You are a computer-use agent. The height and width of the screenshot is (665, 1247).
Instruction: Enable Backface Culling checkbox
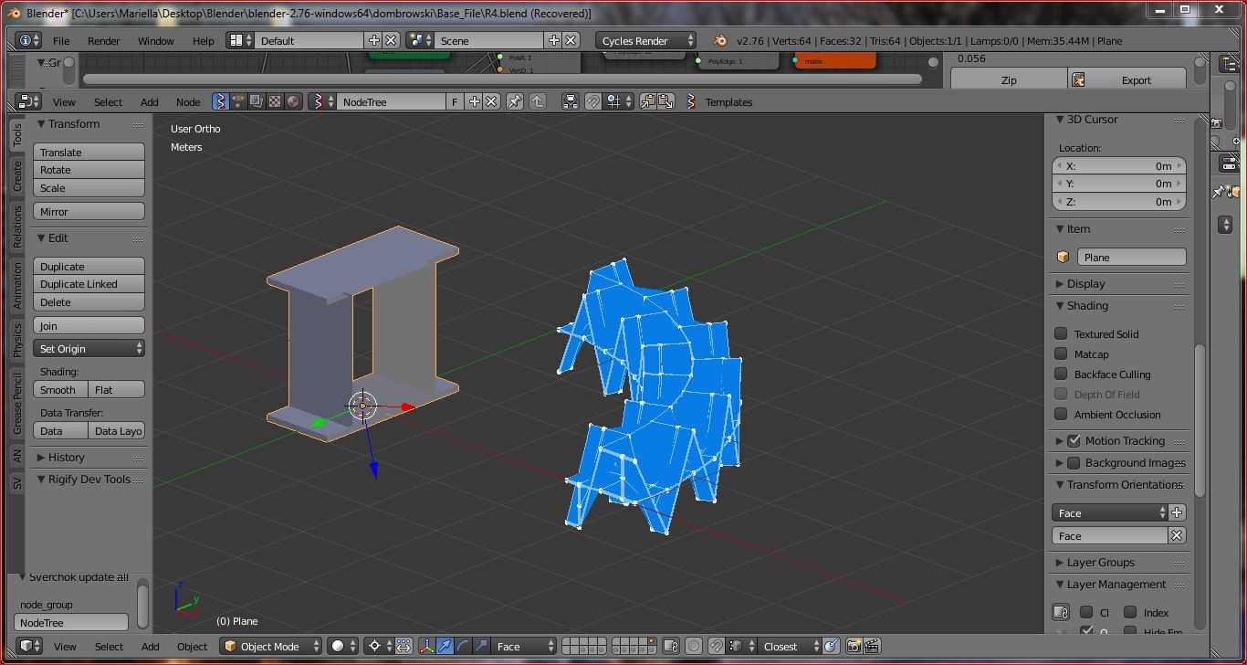(1061, 374)
